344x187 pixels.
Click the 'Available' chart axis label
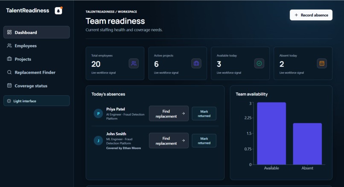[271, 168]
